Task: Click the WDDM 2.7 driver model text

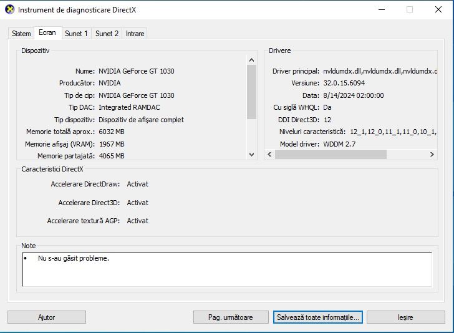Action: pos(339,144)
